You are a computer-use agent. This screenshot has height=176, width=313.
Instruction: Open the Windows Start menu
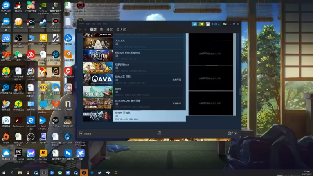(4, 172)
